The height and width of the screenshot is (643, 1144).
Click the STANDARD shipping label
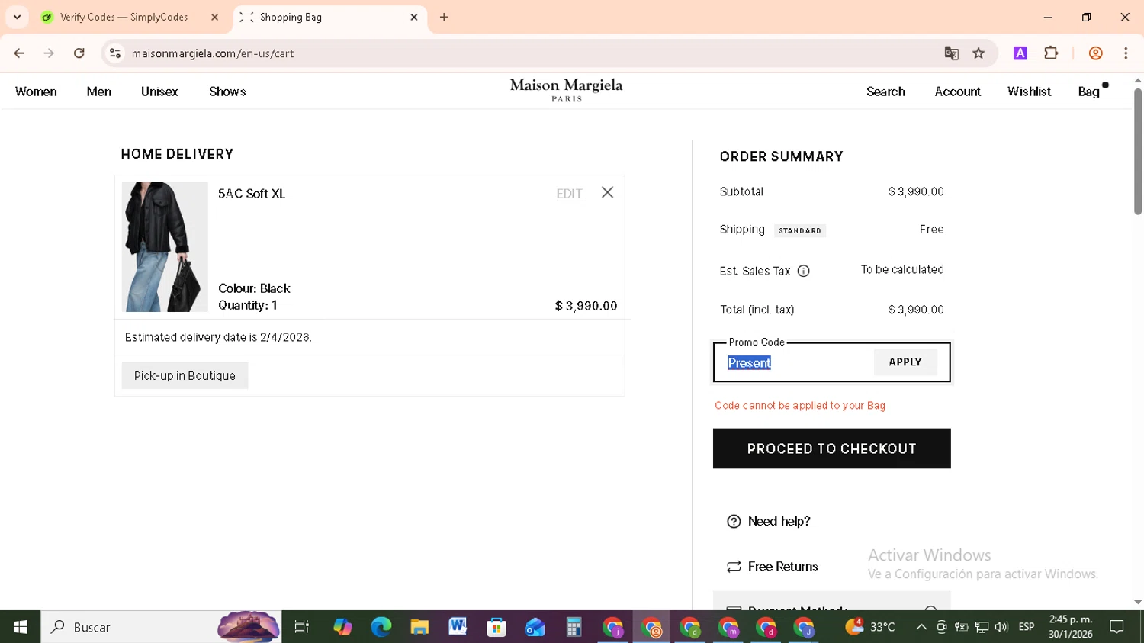coord(800,230)
